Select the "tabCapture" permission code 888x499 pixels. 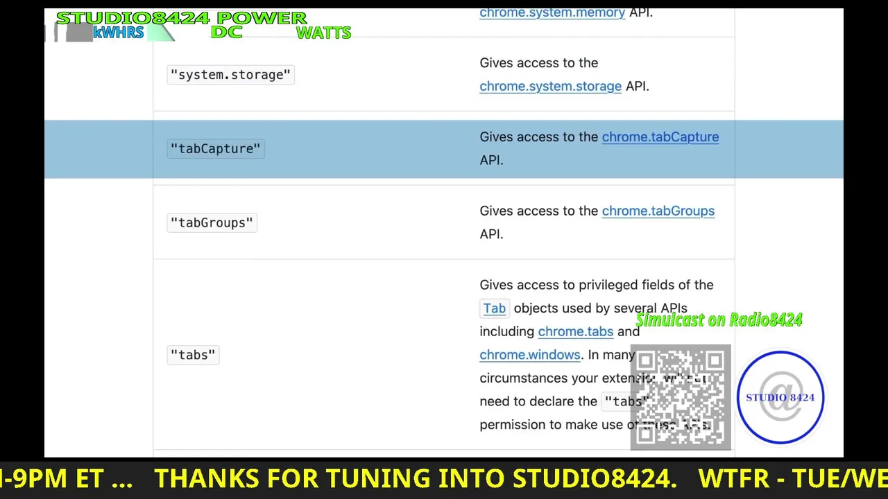point(216,149)
